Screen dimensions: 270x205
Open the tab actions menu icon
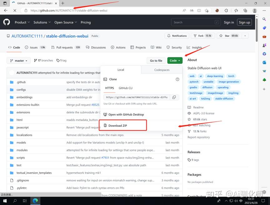pyautogui.click(x=5, y=3)
